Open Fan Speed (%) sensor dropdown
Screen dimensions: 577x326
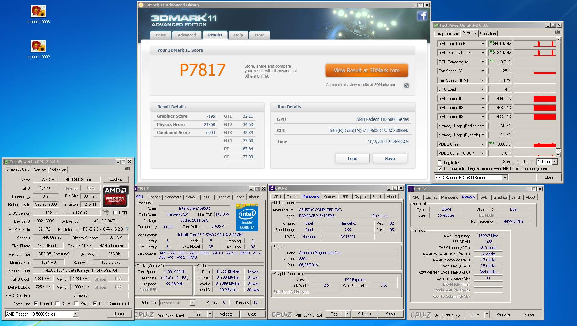[x=483, y=71]
